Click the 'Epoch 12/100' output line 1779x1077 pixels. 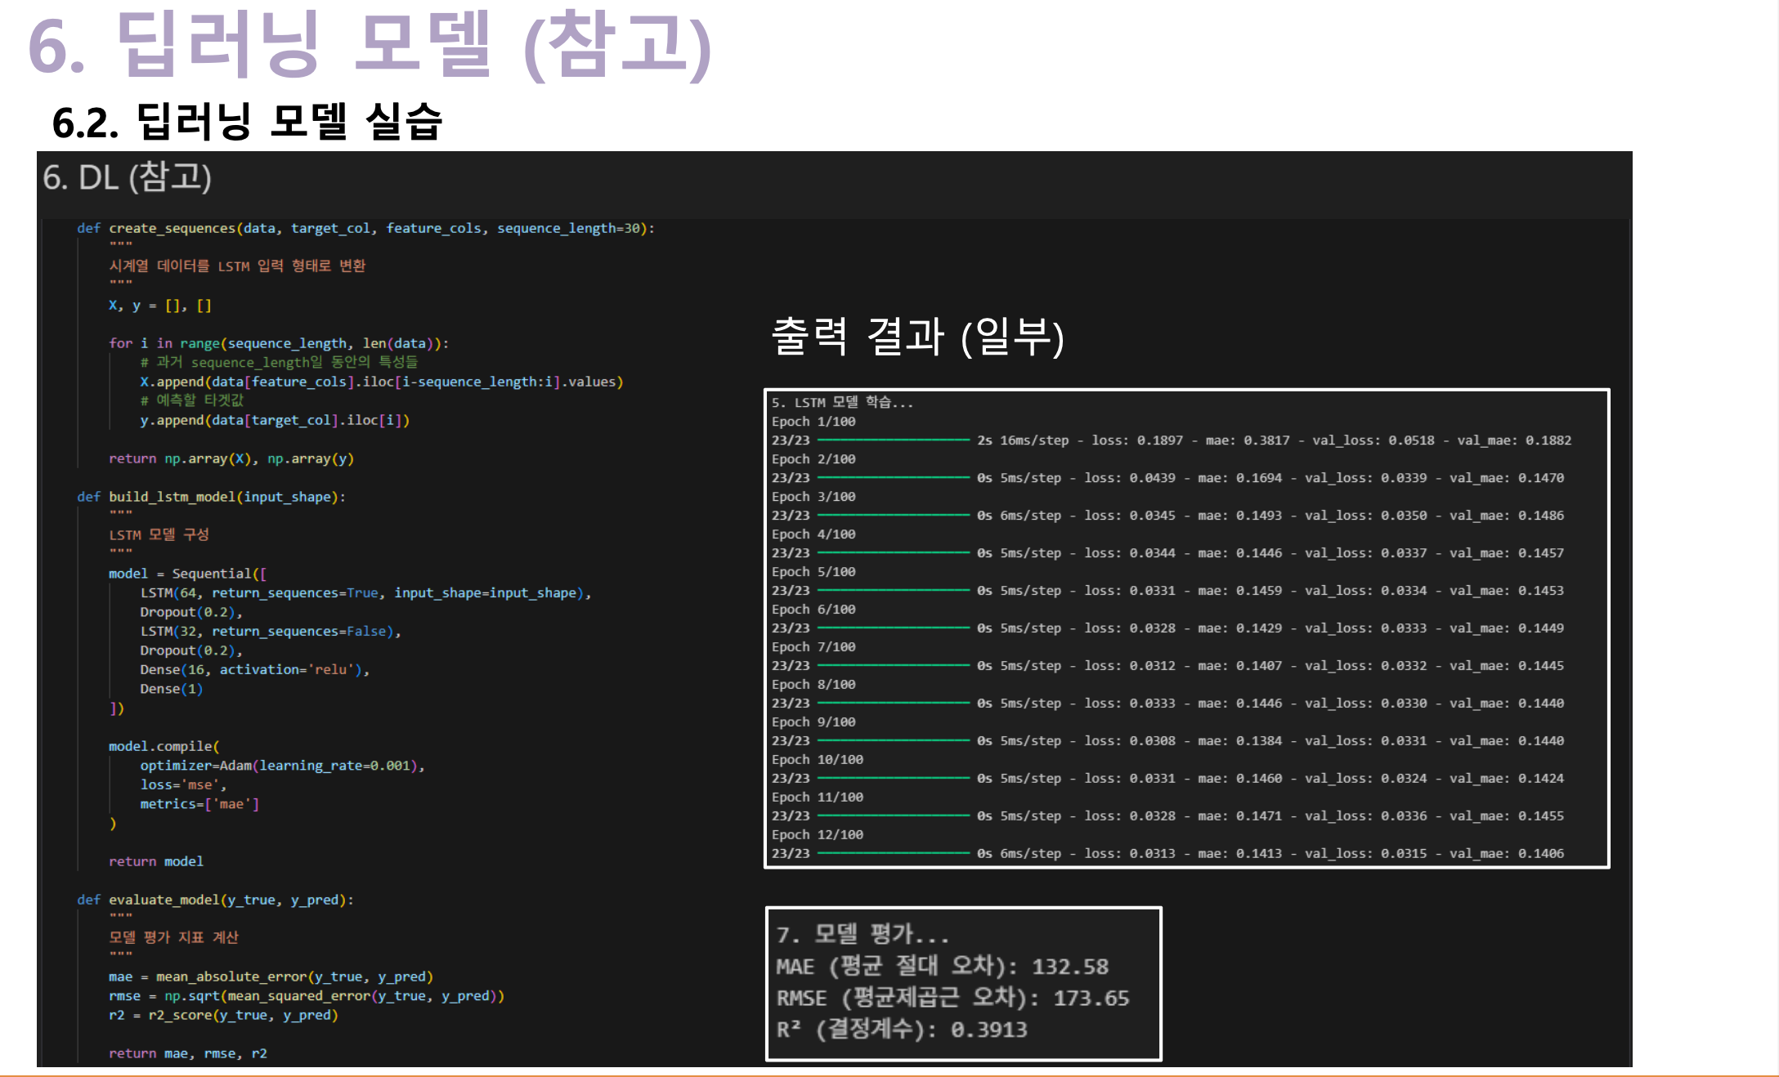pos(817,834)
